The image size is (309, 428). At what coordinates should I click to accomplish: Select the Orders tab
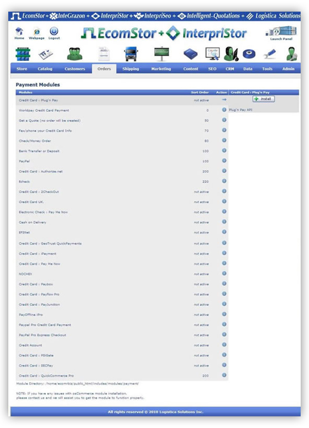click(x=104, y=69)
